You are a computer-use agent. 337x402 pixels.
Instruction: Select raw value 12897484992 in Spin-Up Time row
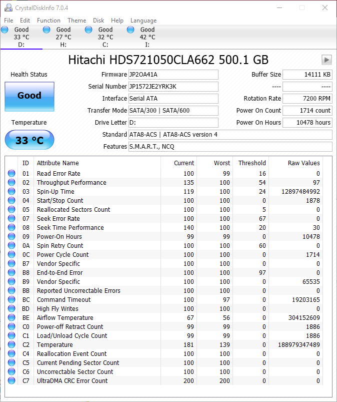coord(300,192)
